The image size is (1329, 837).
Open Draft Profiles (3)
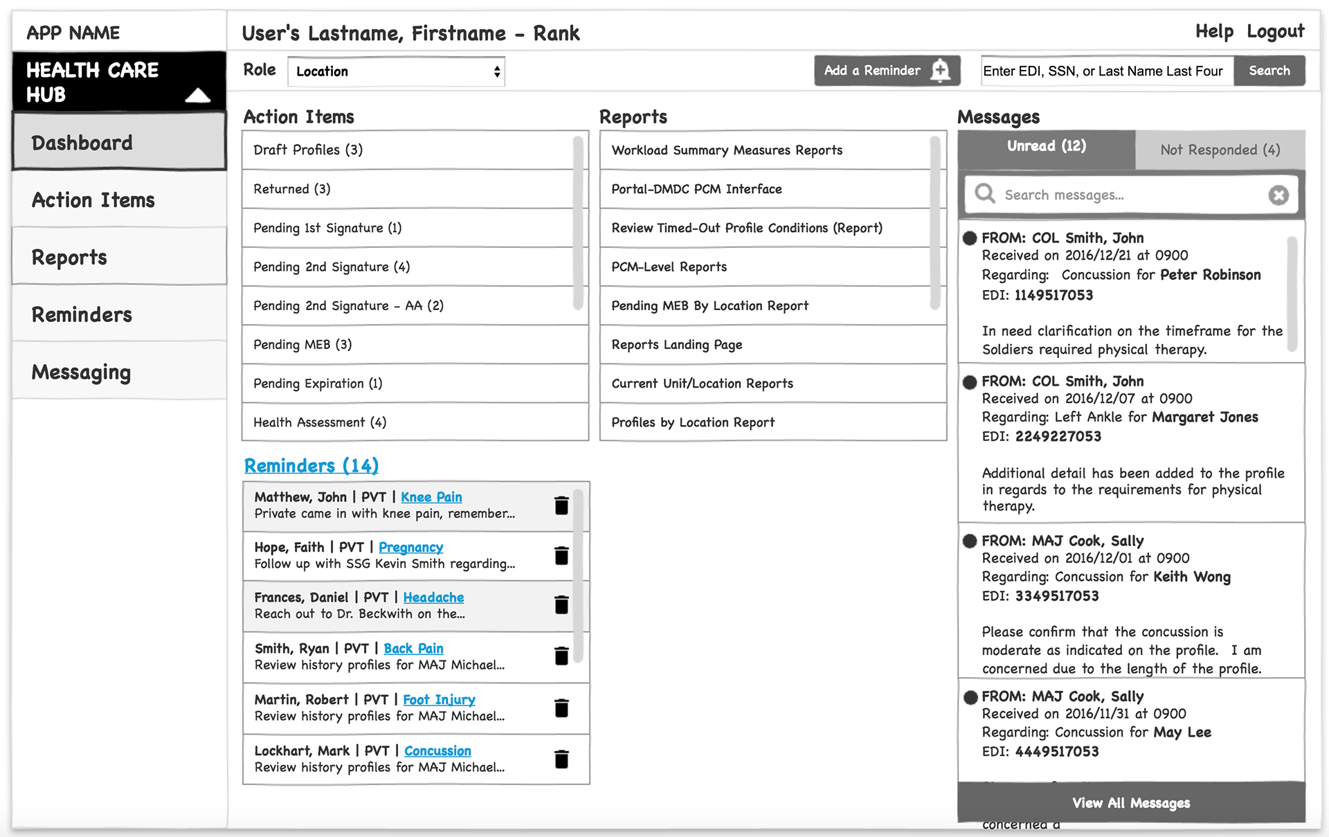415,150
